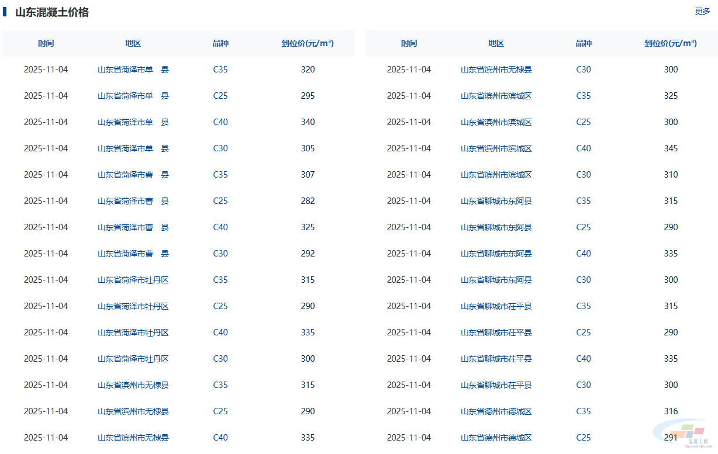Open C25 link in 聊城市东阿县 row

pos(584,227)
